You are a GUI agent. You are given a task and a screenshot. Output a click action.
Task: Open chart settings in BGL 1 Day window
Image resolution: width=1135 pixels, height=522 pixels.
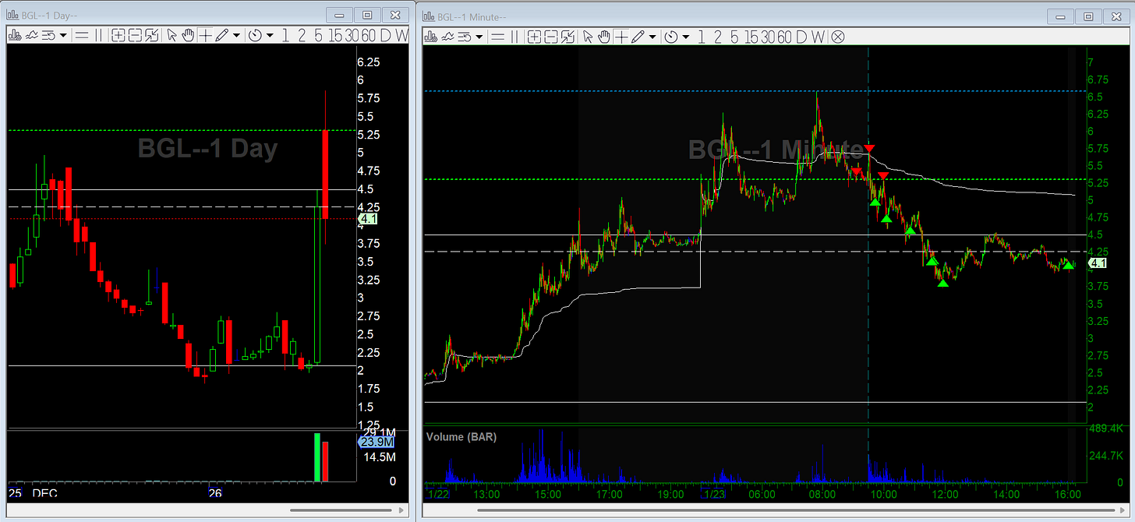15,35
